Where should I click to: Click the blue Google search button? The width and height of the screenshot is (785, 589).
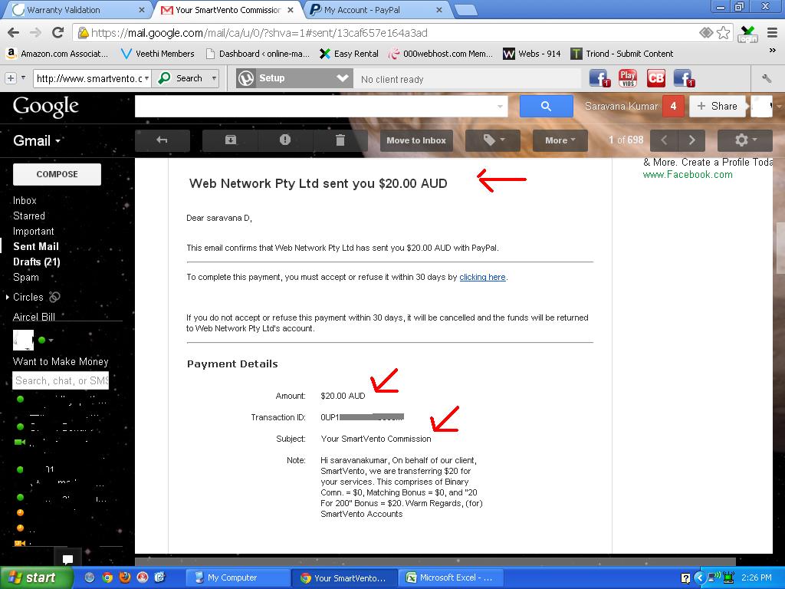click(546, 107)
